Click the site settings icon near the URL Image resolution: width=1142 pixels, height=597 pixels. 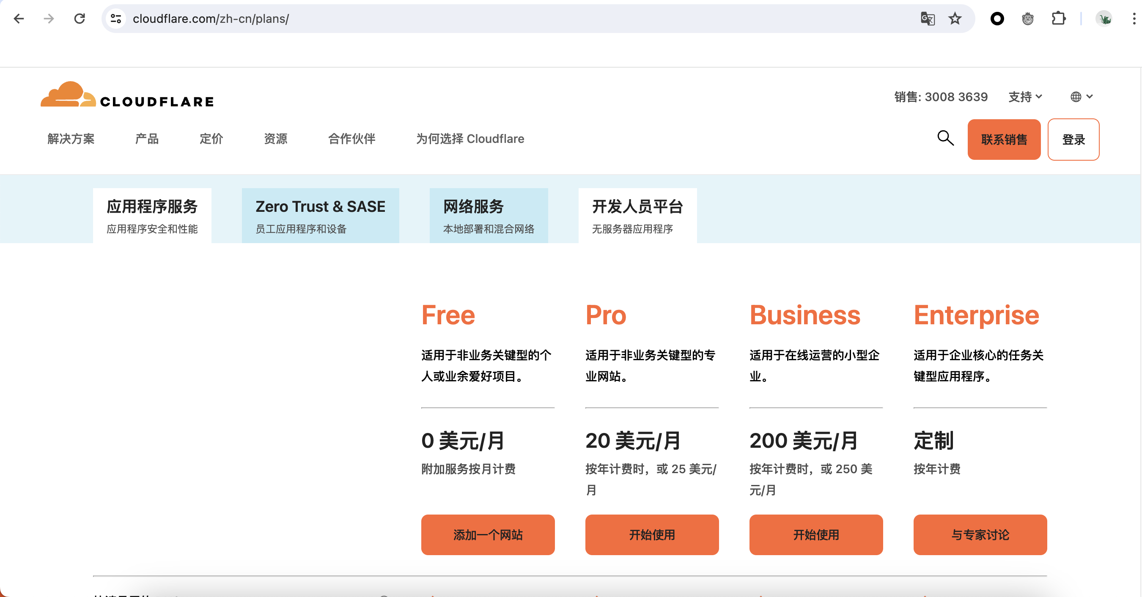click(115, 19)
